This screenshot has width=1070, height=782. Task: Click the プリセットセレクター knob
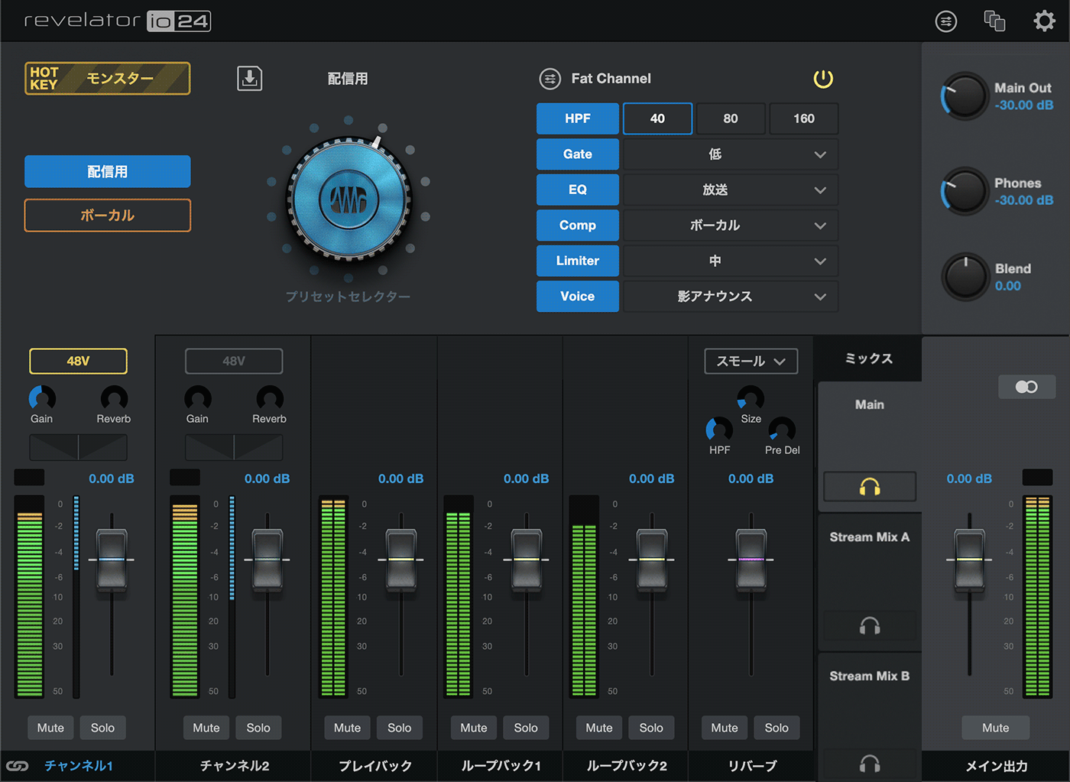349,200
